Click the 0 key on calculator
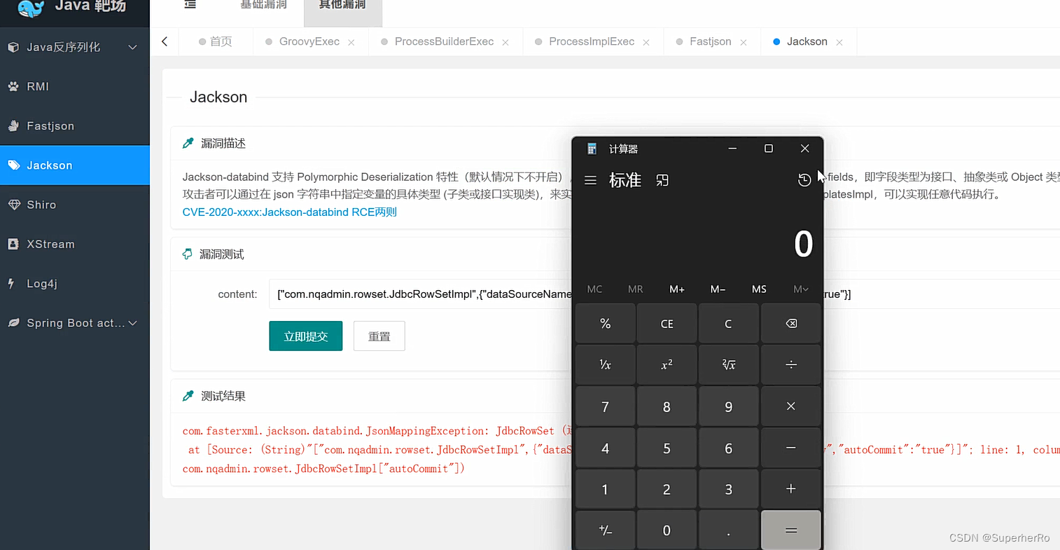The height and width of the screenshot is (550, 1060). pyautogui.click(x=667, y=530)
